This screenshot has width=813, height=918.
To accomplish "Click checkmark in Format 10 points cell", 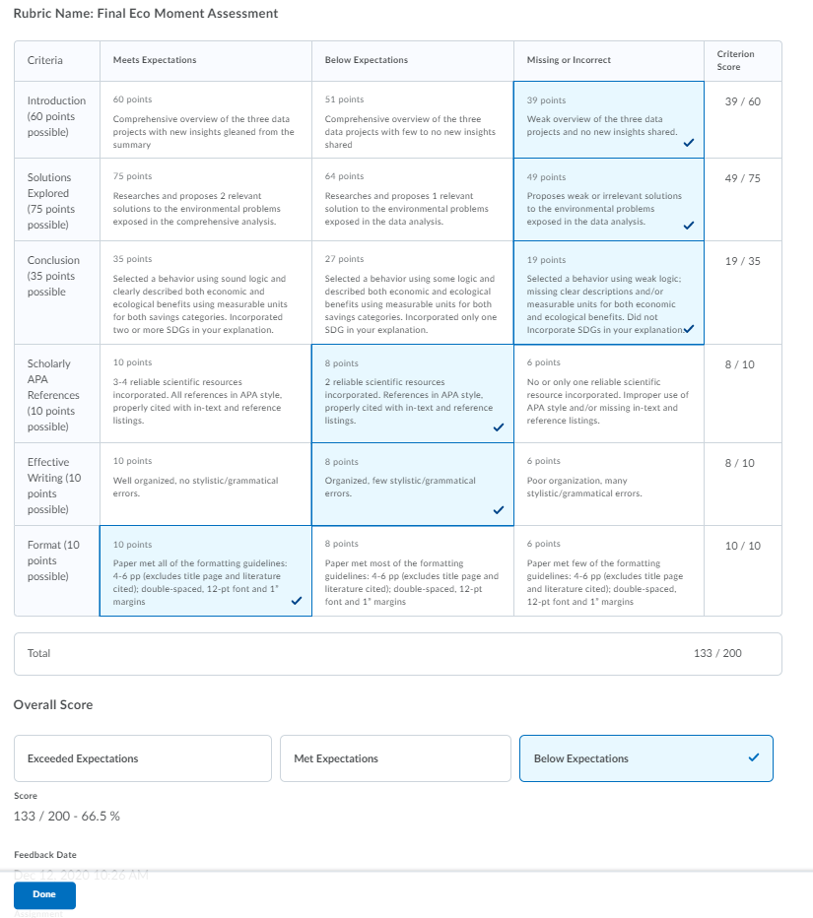I will point(297,600).
